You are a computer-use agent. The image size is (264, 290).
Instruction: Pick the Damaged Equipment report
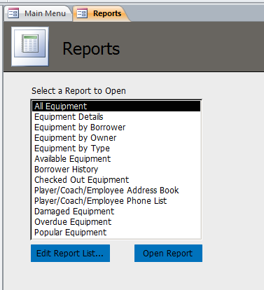point(116,212)
